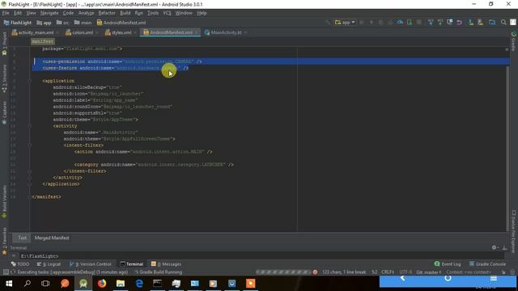Image resolution: width=518 pixels, height=291 pixels.
Task: Open the Gradle tool window strip
Action: 514,41
